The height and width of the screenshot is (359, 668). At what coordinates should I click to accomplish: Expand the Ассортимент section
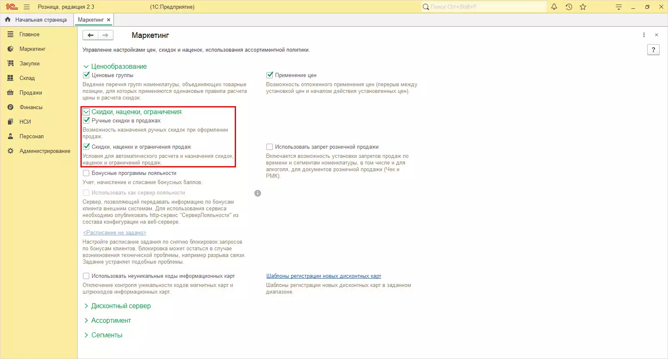pos(86,321)
